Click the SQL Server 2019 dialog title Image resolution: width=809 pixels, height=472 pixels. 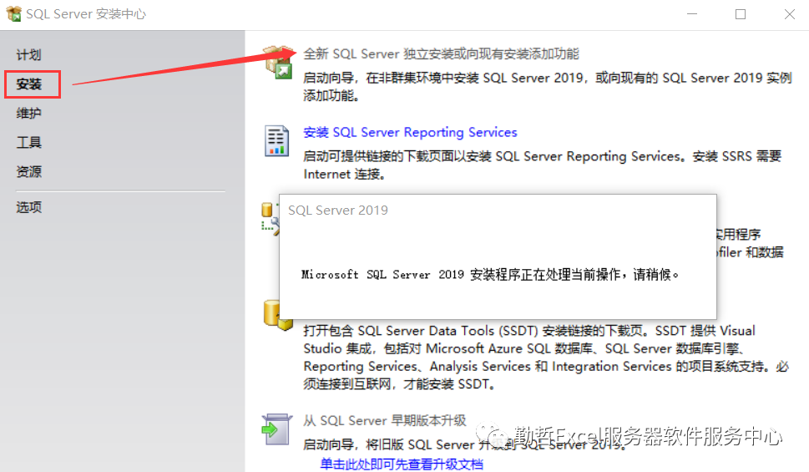click(338, 211)
